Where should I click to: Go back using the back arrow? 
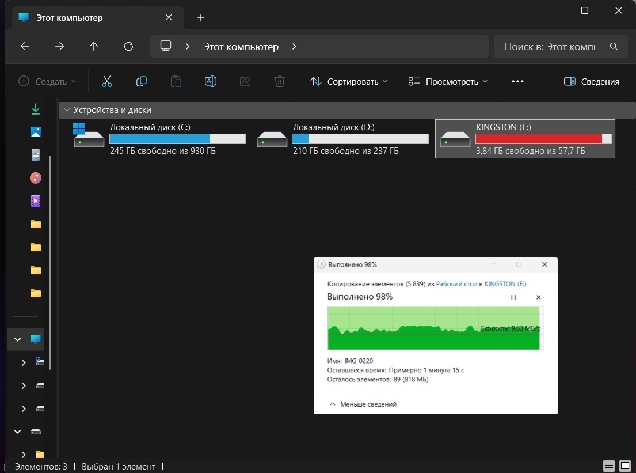pos(25,46)
